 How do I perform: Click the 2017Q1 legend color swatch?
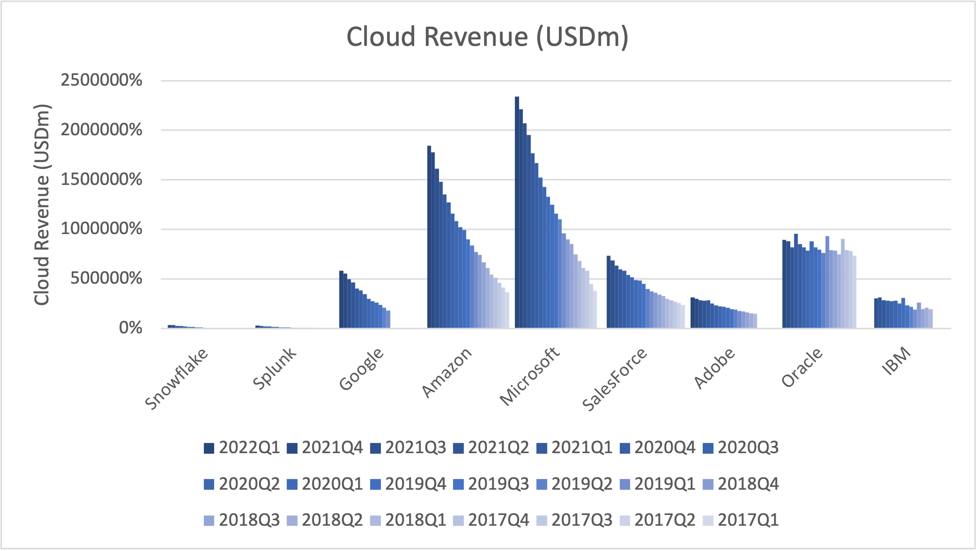(x=708, y=520)
